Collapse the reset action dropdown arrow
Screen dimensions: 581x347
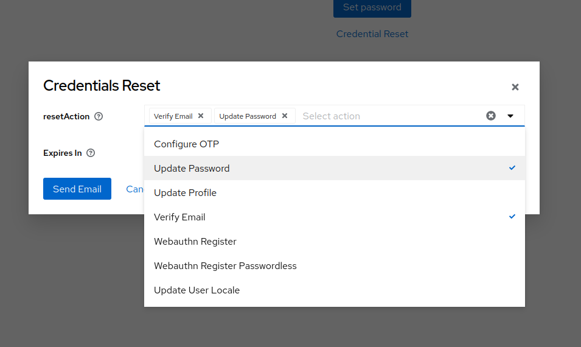click(510, 116)
